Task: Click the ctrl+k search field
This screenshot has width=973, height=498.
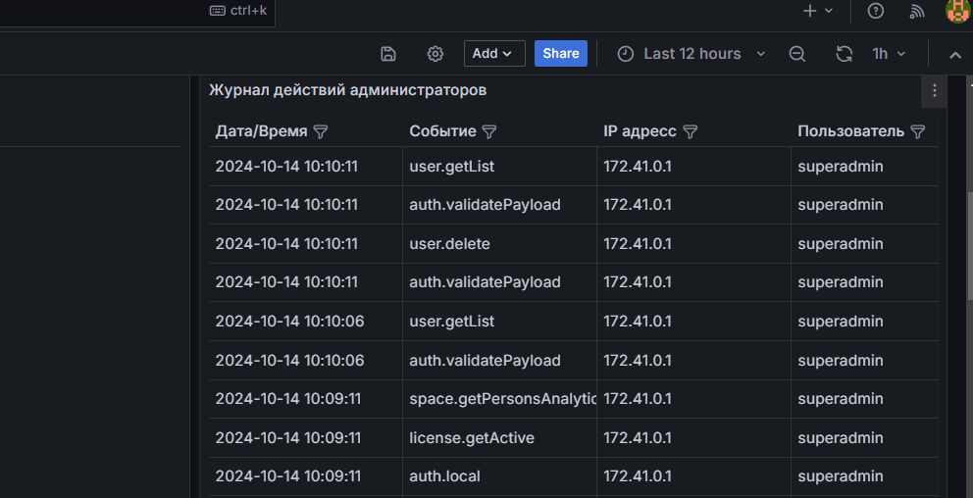Action: click(238, 11)
